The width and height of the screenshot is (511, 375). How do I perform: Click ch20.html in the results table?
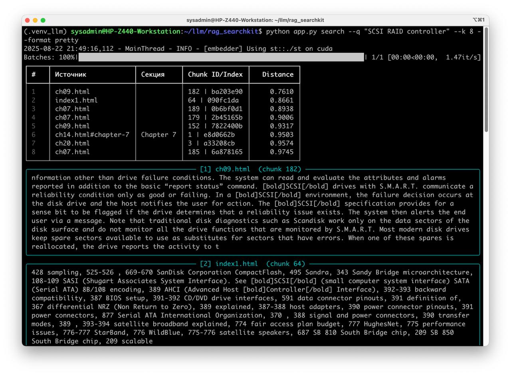pos(72,143)
